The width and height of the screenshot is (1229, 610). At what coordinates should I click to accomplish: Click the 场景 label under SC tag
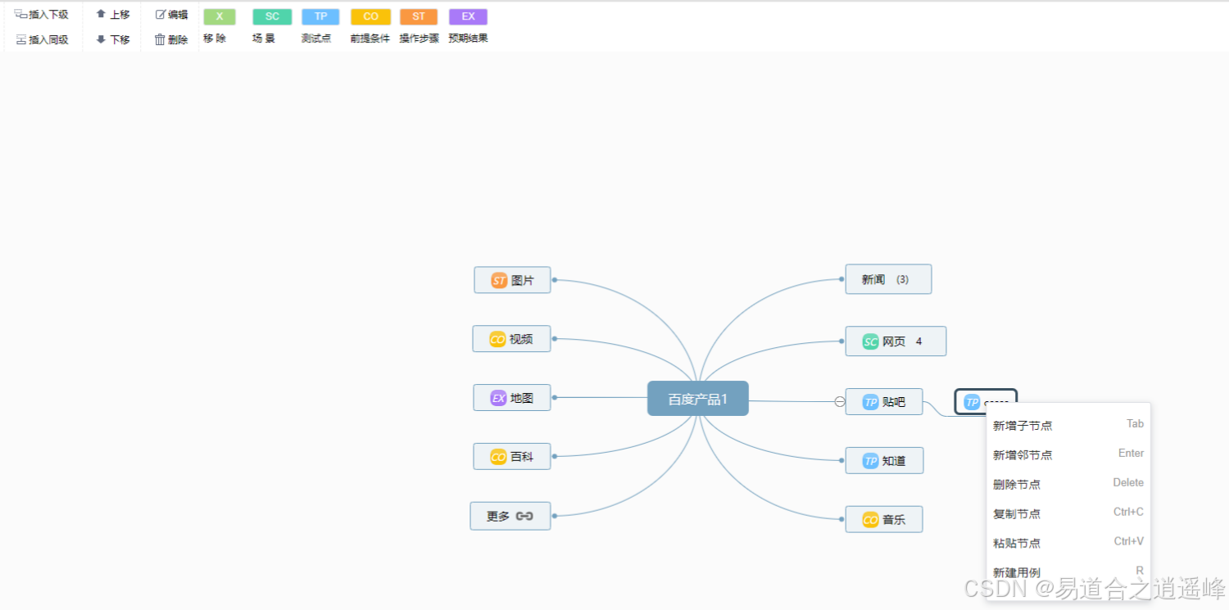264,38
